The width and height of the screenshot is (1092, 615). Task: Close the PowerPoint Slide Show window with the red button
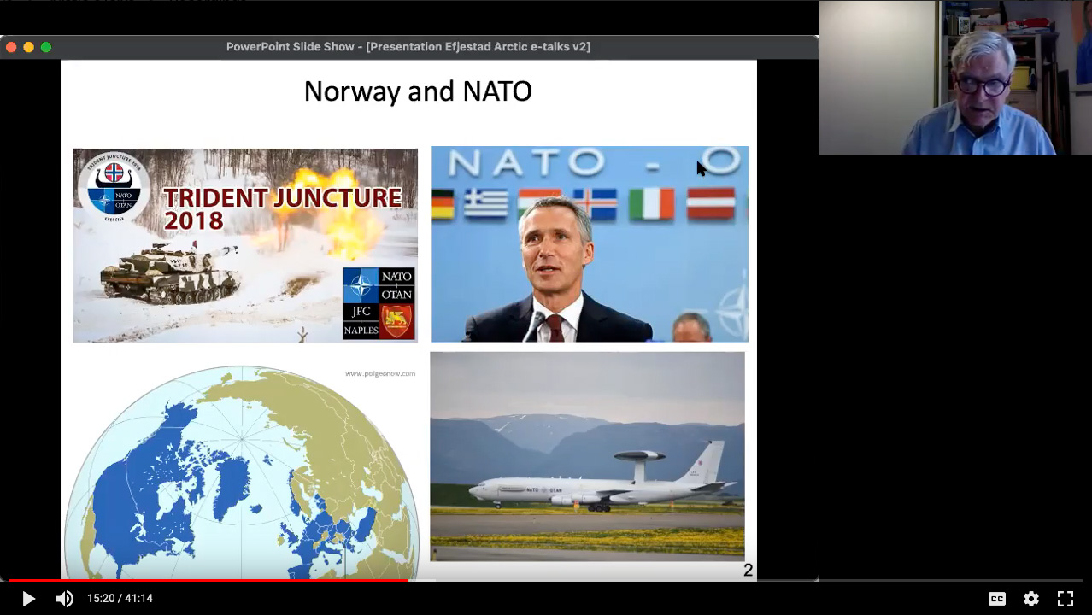click(x=11, y=47)
